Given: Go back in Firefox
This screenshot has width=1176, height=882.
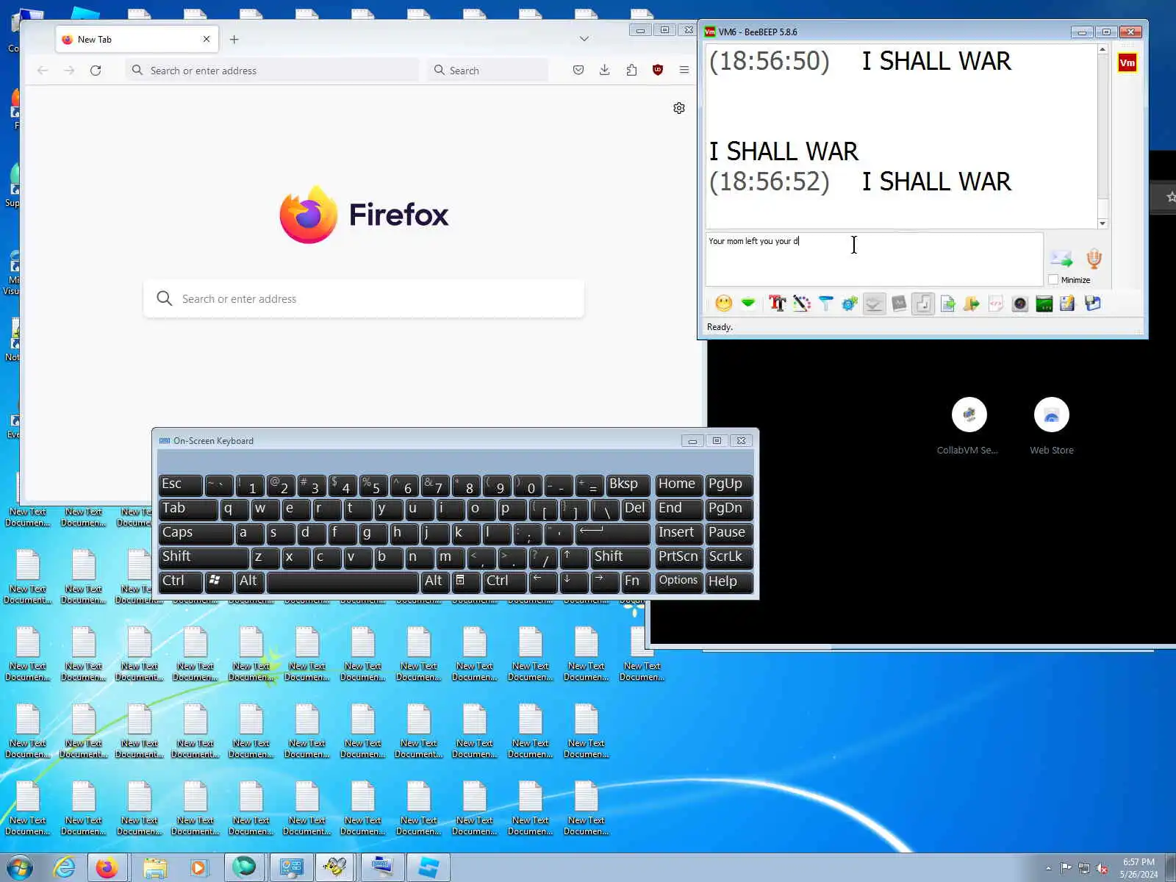Looking at the screenshot, I should [43, 71].
